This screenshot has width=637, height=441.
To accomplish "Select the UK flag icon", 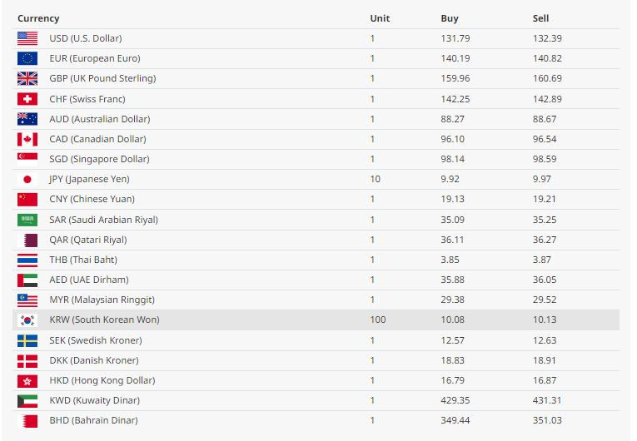I will coord(27,78).
